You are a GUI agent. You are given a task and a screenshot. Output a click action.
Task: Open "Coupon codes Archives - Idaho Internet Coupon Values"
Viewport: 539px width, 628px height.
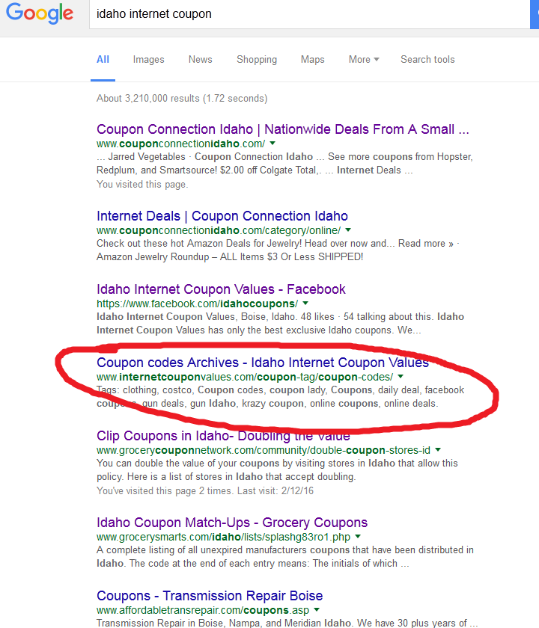click(x=263, y=363)
